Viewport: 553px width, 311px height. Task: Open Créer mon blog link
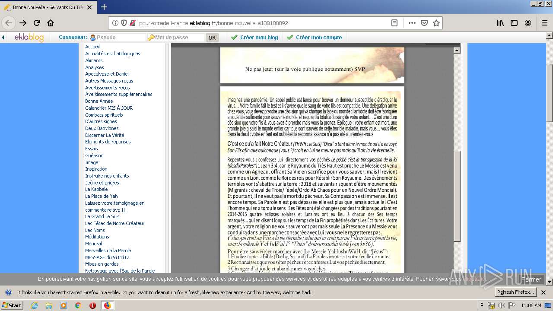point(259,38)
